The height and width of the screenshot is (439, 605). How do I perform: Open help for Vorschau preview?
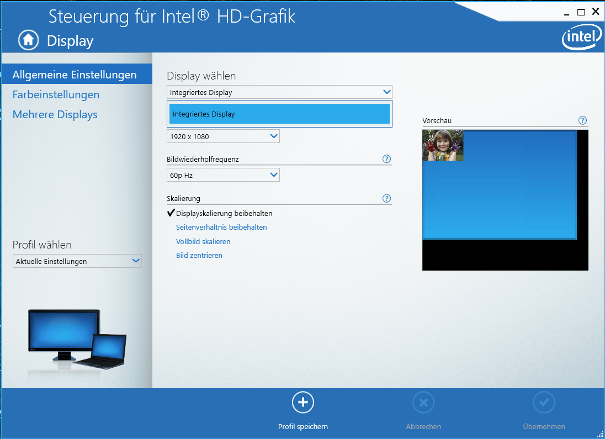pyautogui.click(x=582, y=120)
